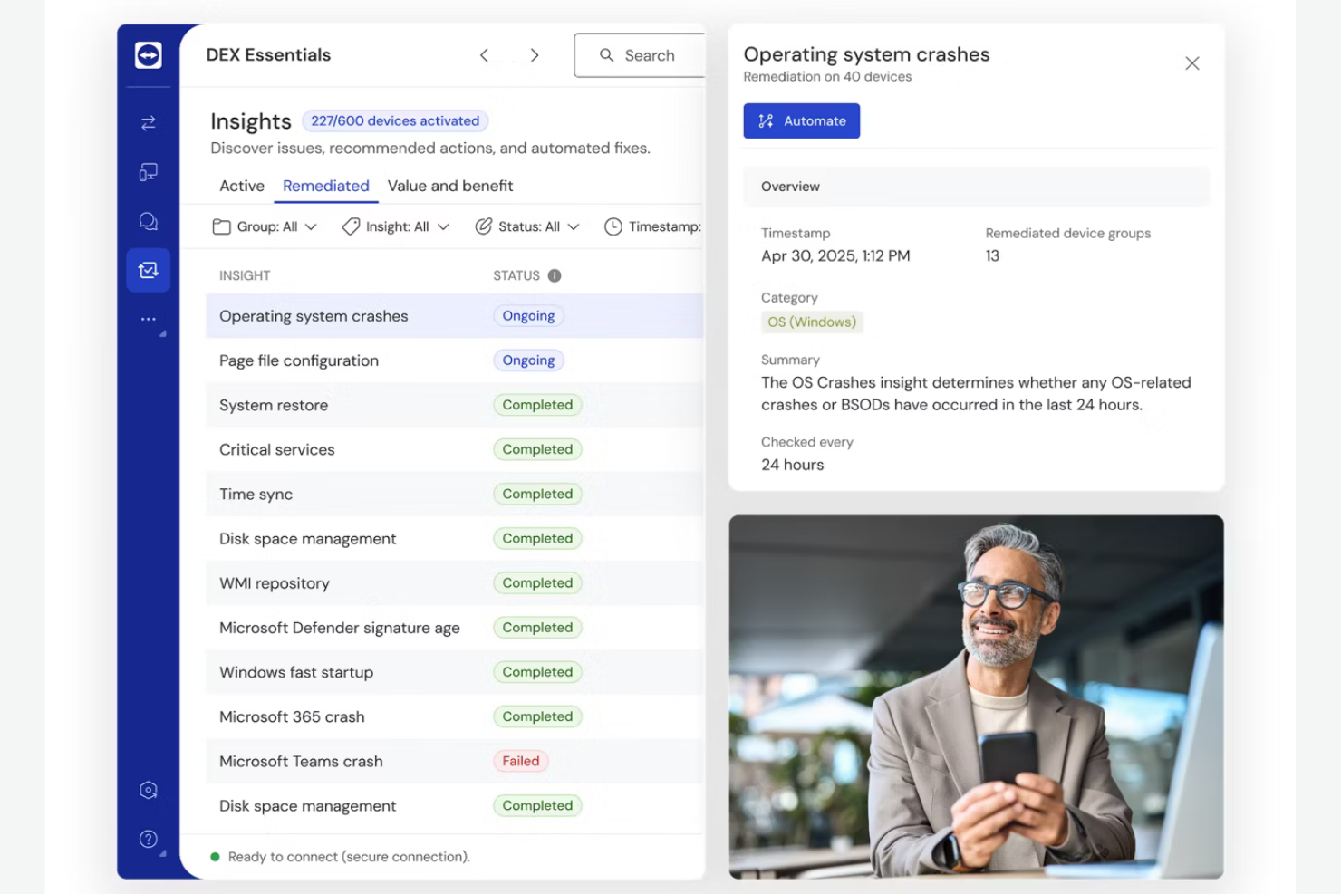Image resolution: width=1341 pixels, height=894 pixels.
Task: Click the hexagon update icon near sidebar bottom
Action: (x=148, y=790)
